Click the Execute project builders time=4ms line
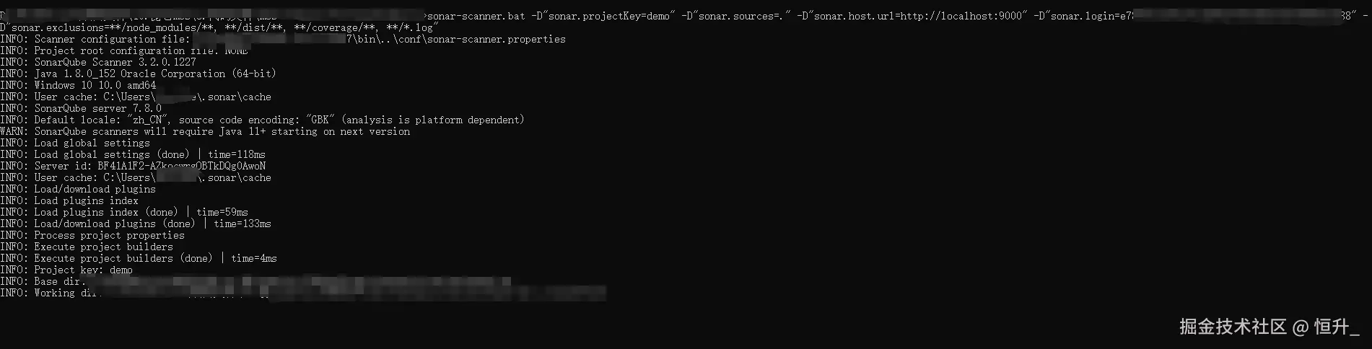Screen dimensions: 1372x349 tap(139, 258)
